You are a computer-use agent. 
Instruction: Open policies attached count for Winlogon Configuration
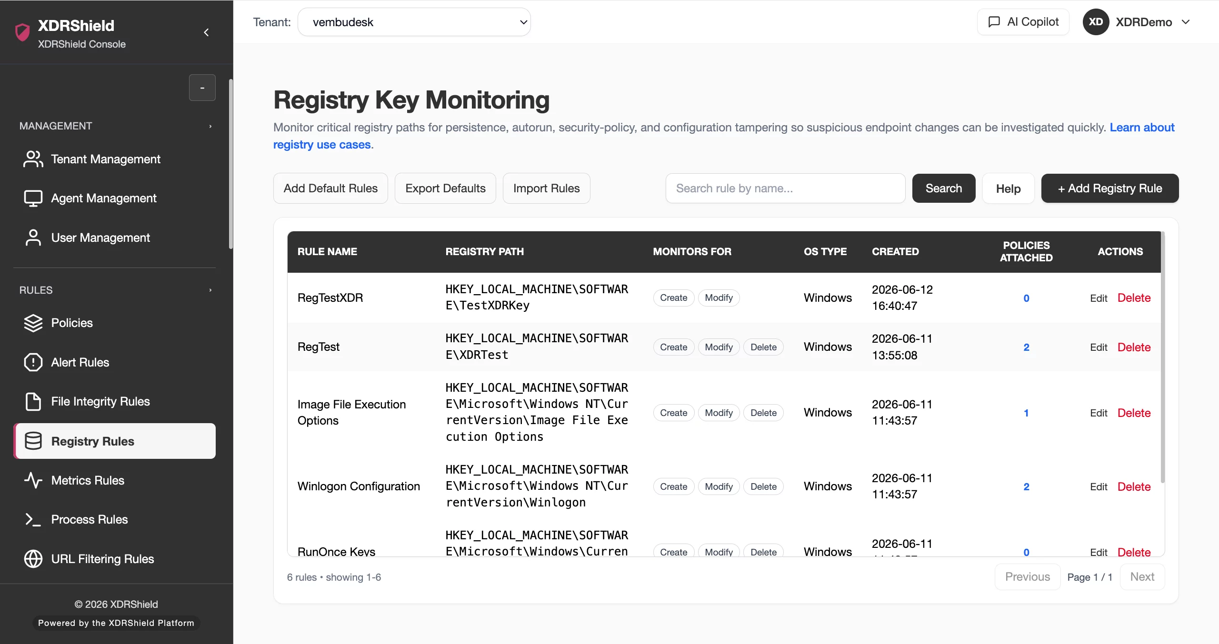(1026, 486)
